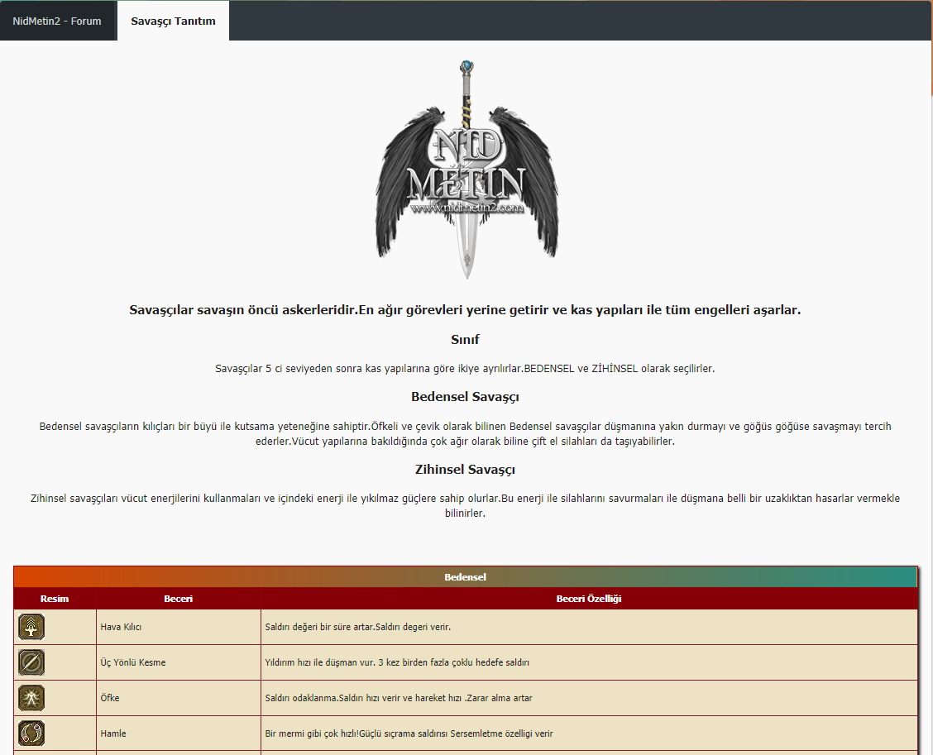Click the 'Yıldırım hızı ile düşman vur' description
933x755 pixels.
pos(589,662)
